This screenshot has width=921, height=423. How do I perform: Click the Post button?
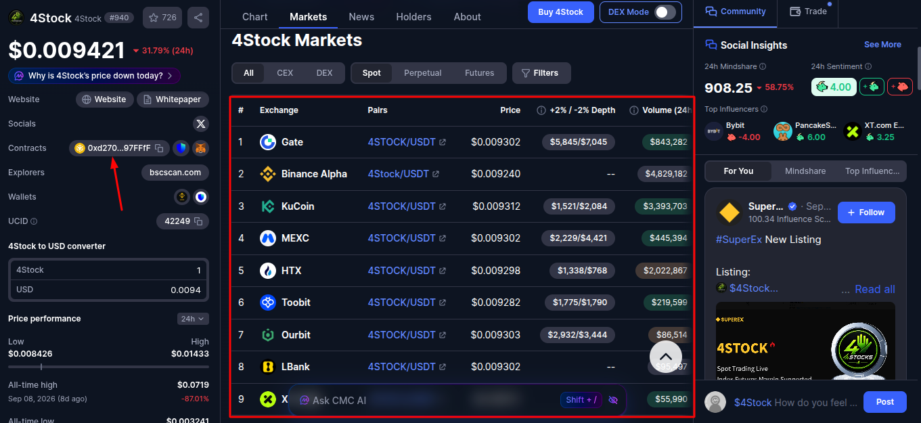point(885,402)
